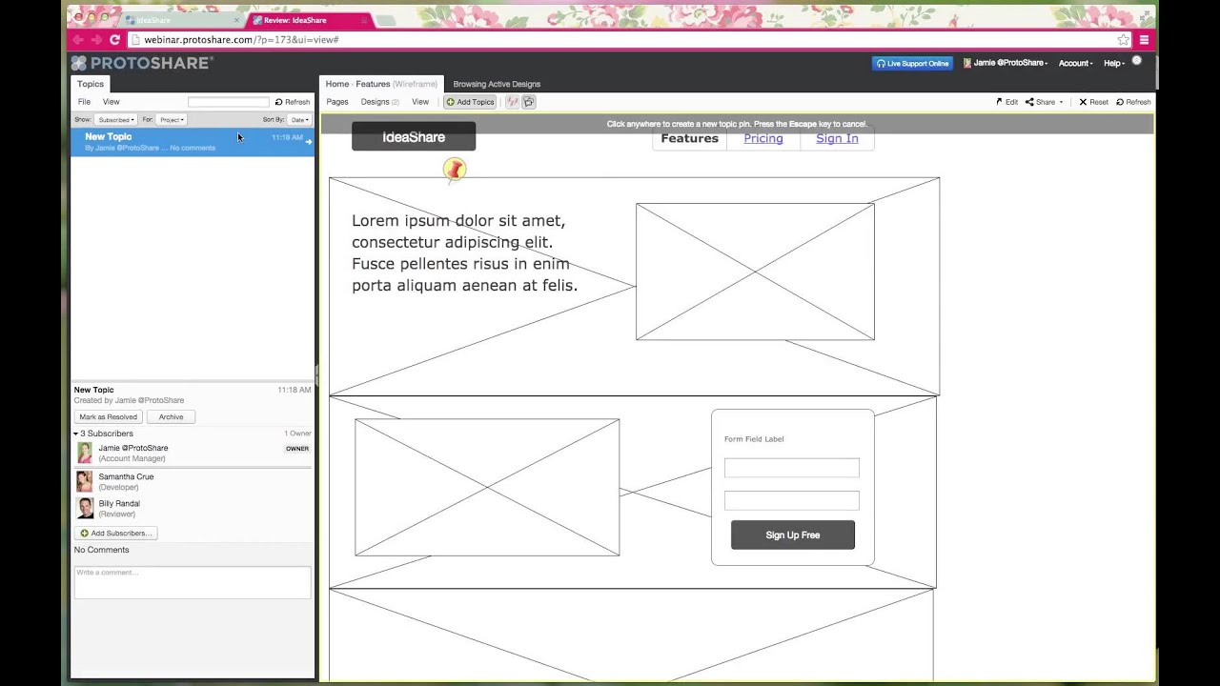Image resolution: width=1220 pixels, height=686 pixels.
Task: Click Add Subscribers button
Action: coord(116,534)
